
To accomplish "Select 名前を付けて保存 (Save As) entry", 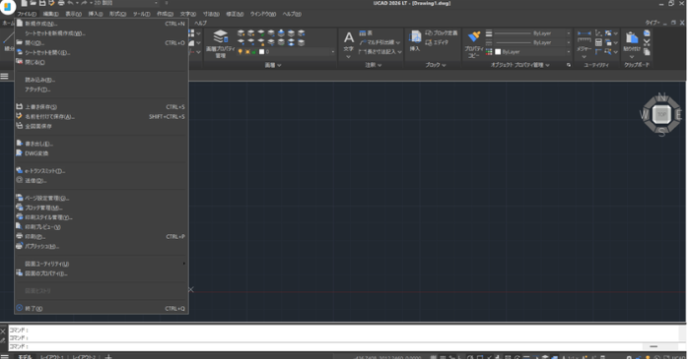I will [x=102, y=116].
